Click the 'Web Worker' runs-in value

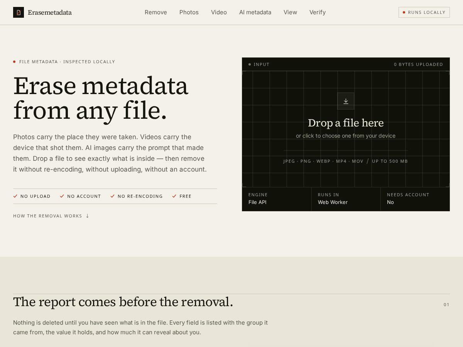pyautogui.click(x=333, y=202)
